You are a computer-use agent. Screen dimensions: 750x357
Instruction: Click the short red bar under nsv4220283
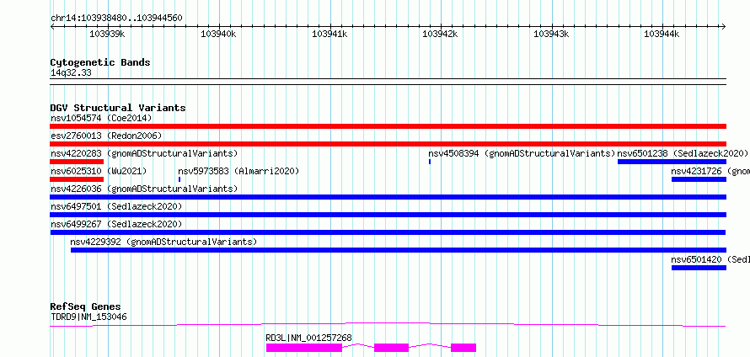77,162
